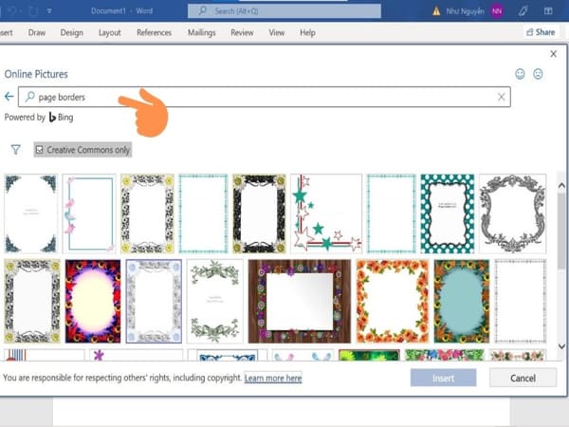
Task: Select the black floral border with yellow corners
Action: [259, 213]
